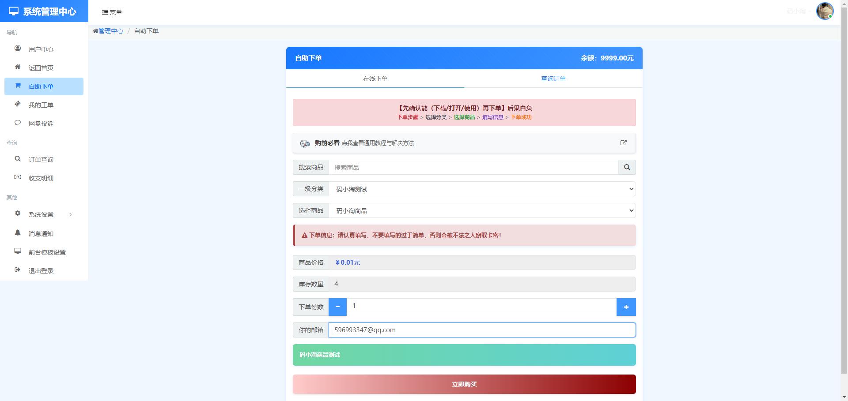Click the email input field
Image resolution: width=848 pixels, height=401 pixels.
(x=481, y=330)
